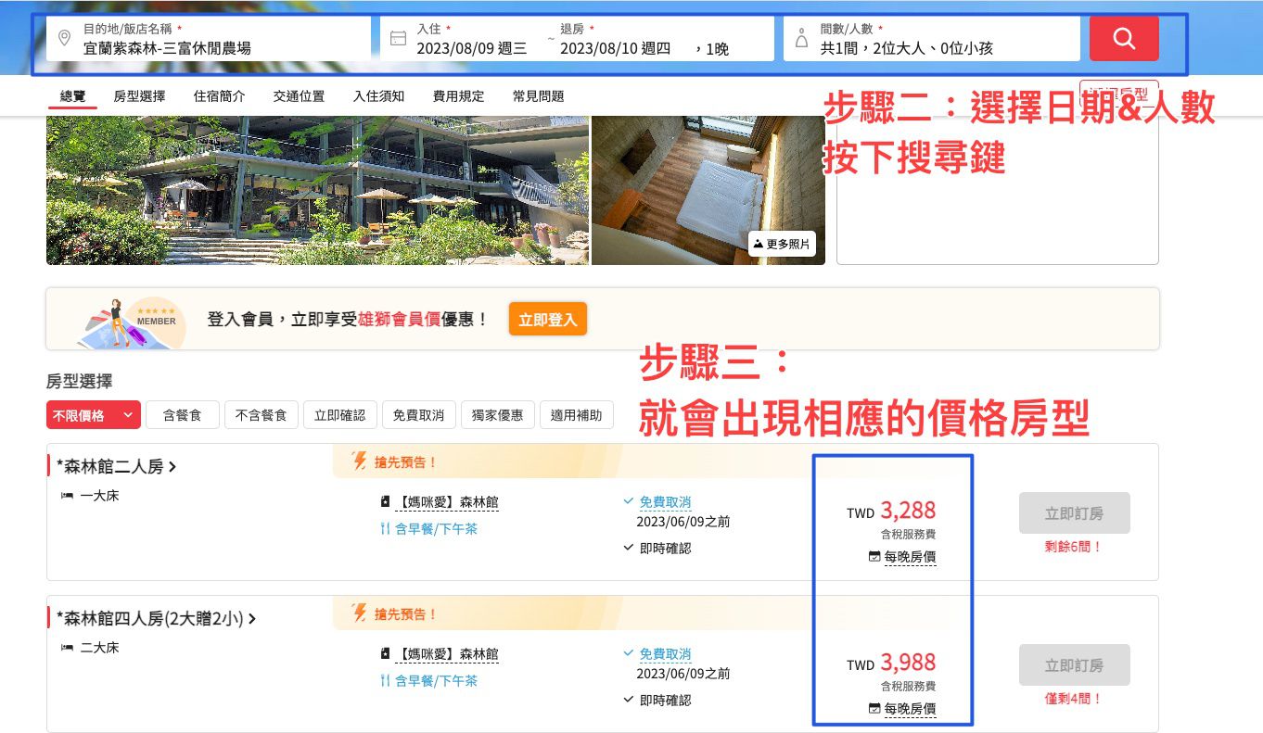Screen dimensions: 1263x733
Task: Open the 費用規定 tab
Action: tap(457, 95)
